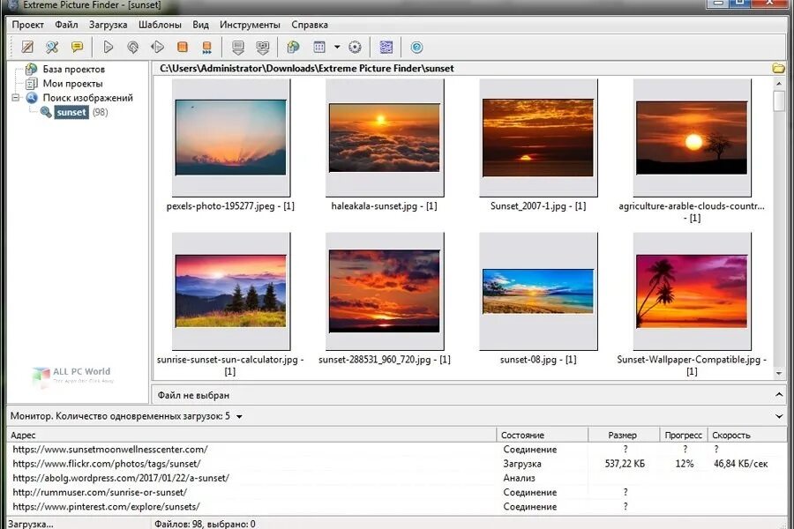Select sunsetmoonwellnesscenter.com download row
Viewport: 794px width, 529px height.
[397, 449]
